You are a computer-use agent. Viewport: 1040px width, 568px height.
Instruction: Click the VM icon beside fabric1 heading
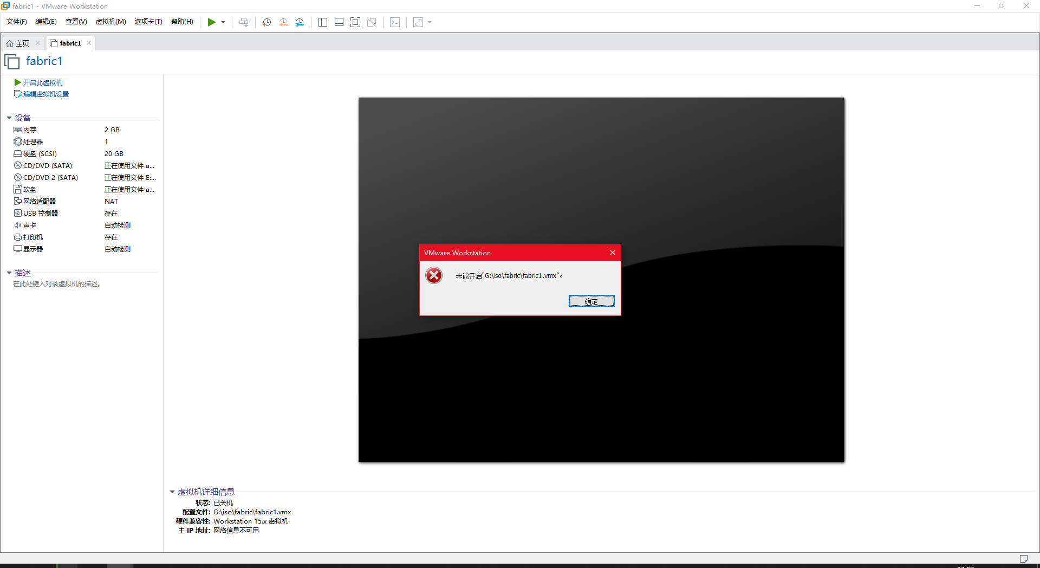[x=12, y=62]
